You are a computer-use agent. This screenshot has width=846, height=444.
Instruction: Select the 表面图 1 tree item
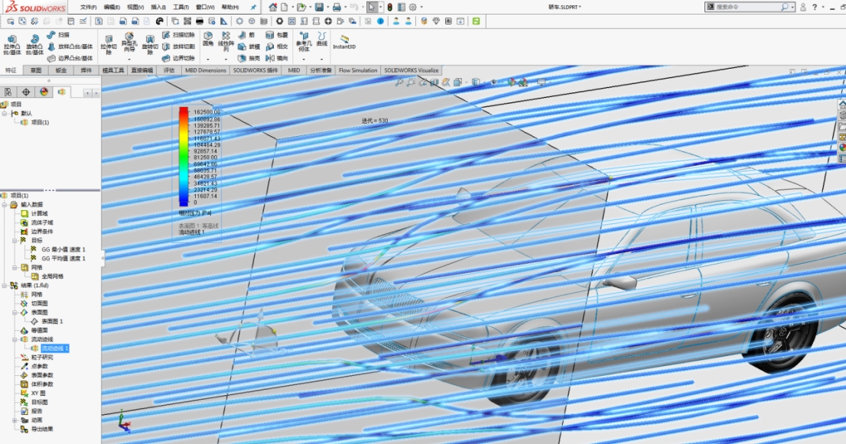tap(52, 321)
